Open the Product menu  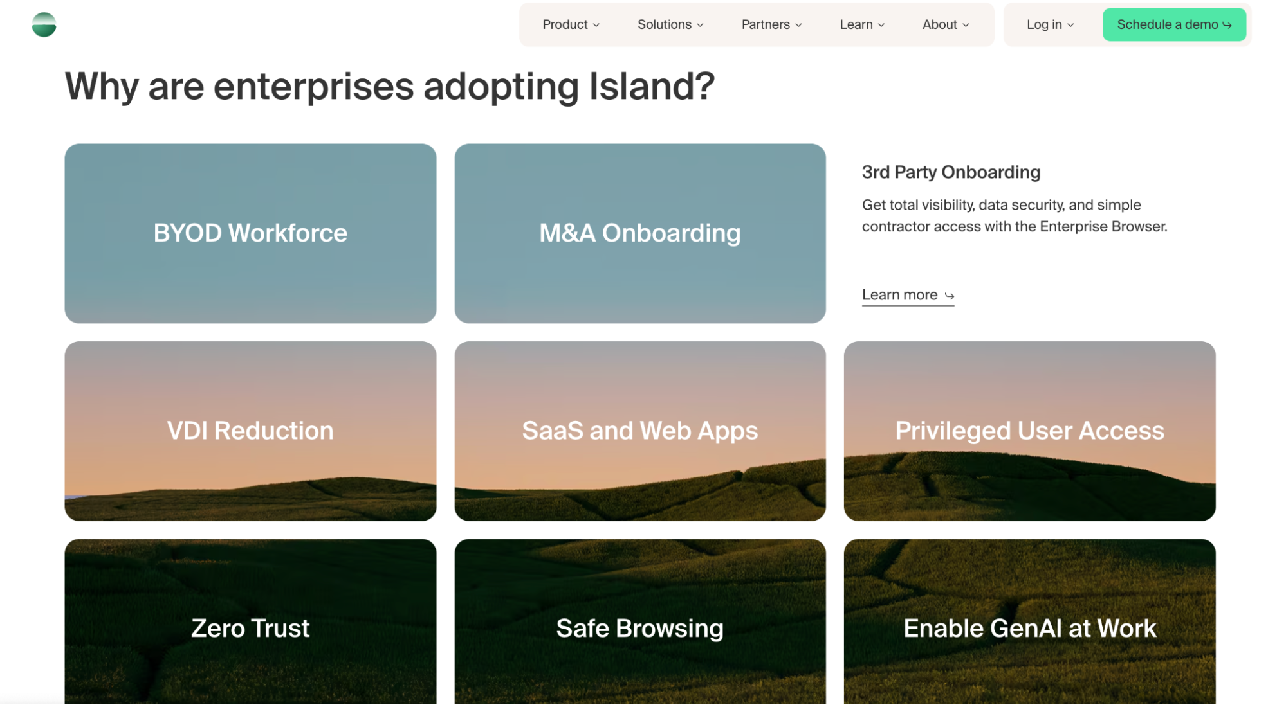coord(571,24)
